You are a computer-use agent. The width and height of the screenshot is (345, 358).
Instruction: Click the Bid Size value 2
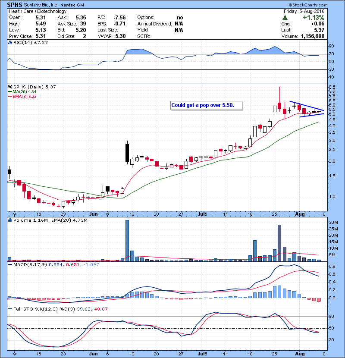[x=85, y=36]
